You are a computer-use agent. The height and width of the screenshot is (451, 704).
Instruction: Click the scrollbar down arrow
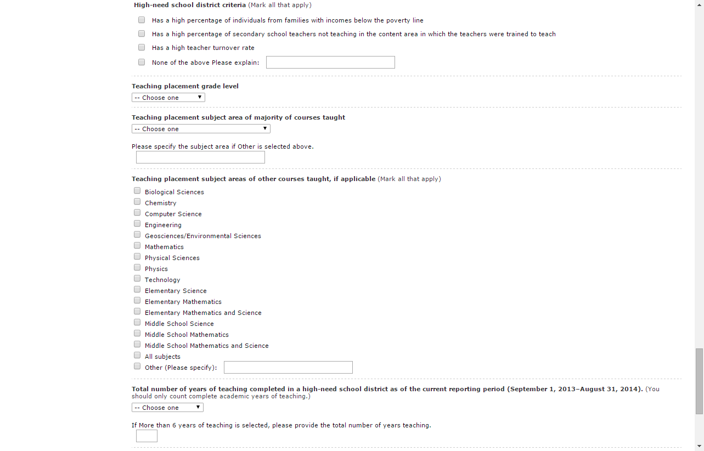point(699,446)
